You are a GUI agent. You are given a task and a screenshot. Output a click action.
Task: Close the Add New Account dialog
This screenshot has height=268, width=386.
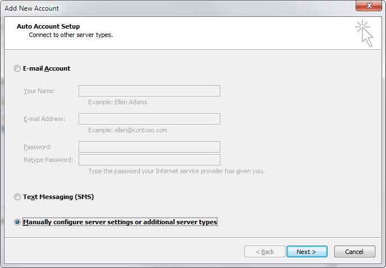370,7
